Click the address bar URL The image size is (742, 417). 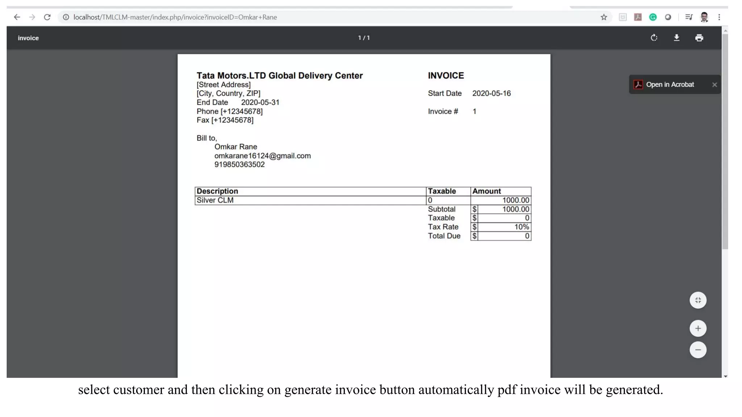[x=175, y=17]
